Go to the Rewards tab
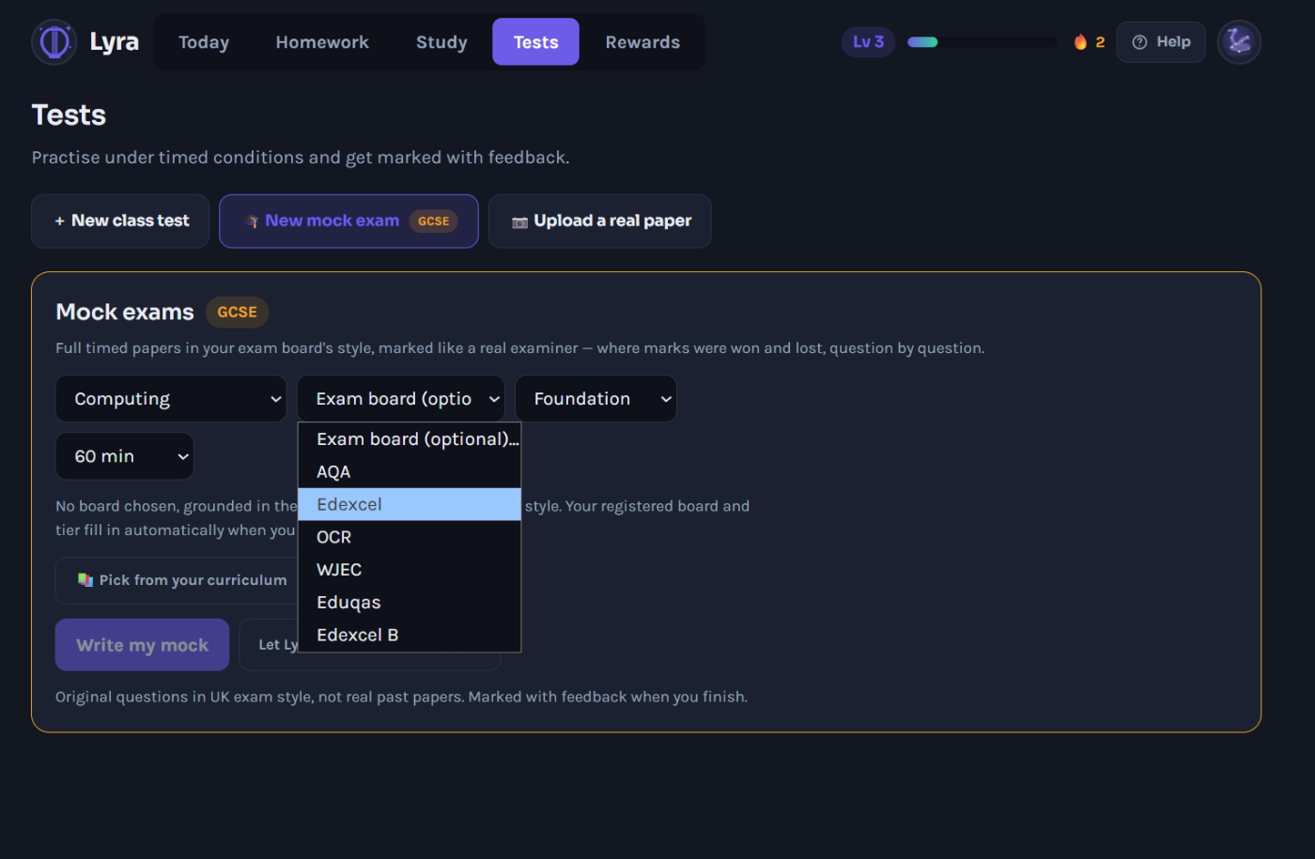The width and height of the screenshot is (1315, 859). point(642,42)
